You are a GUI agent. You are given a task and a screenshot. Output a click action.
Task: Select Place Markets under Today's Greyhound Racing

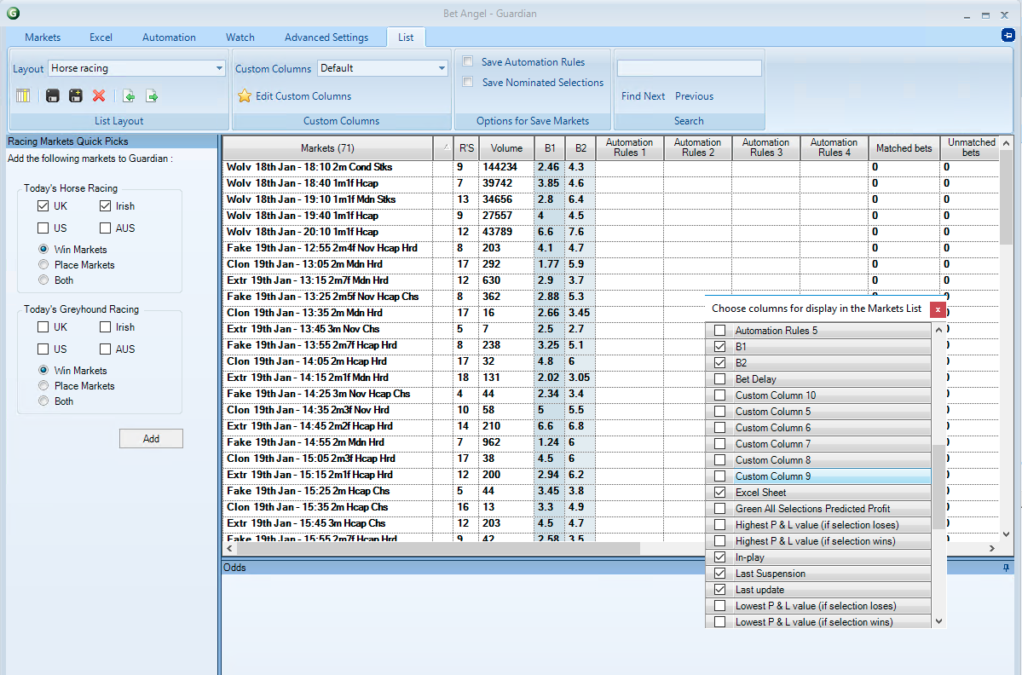[43, 386]
